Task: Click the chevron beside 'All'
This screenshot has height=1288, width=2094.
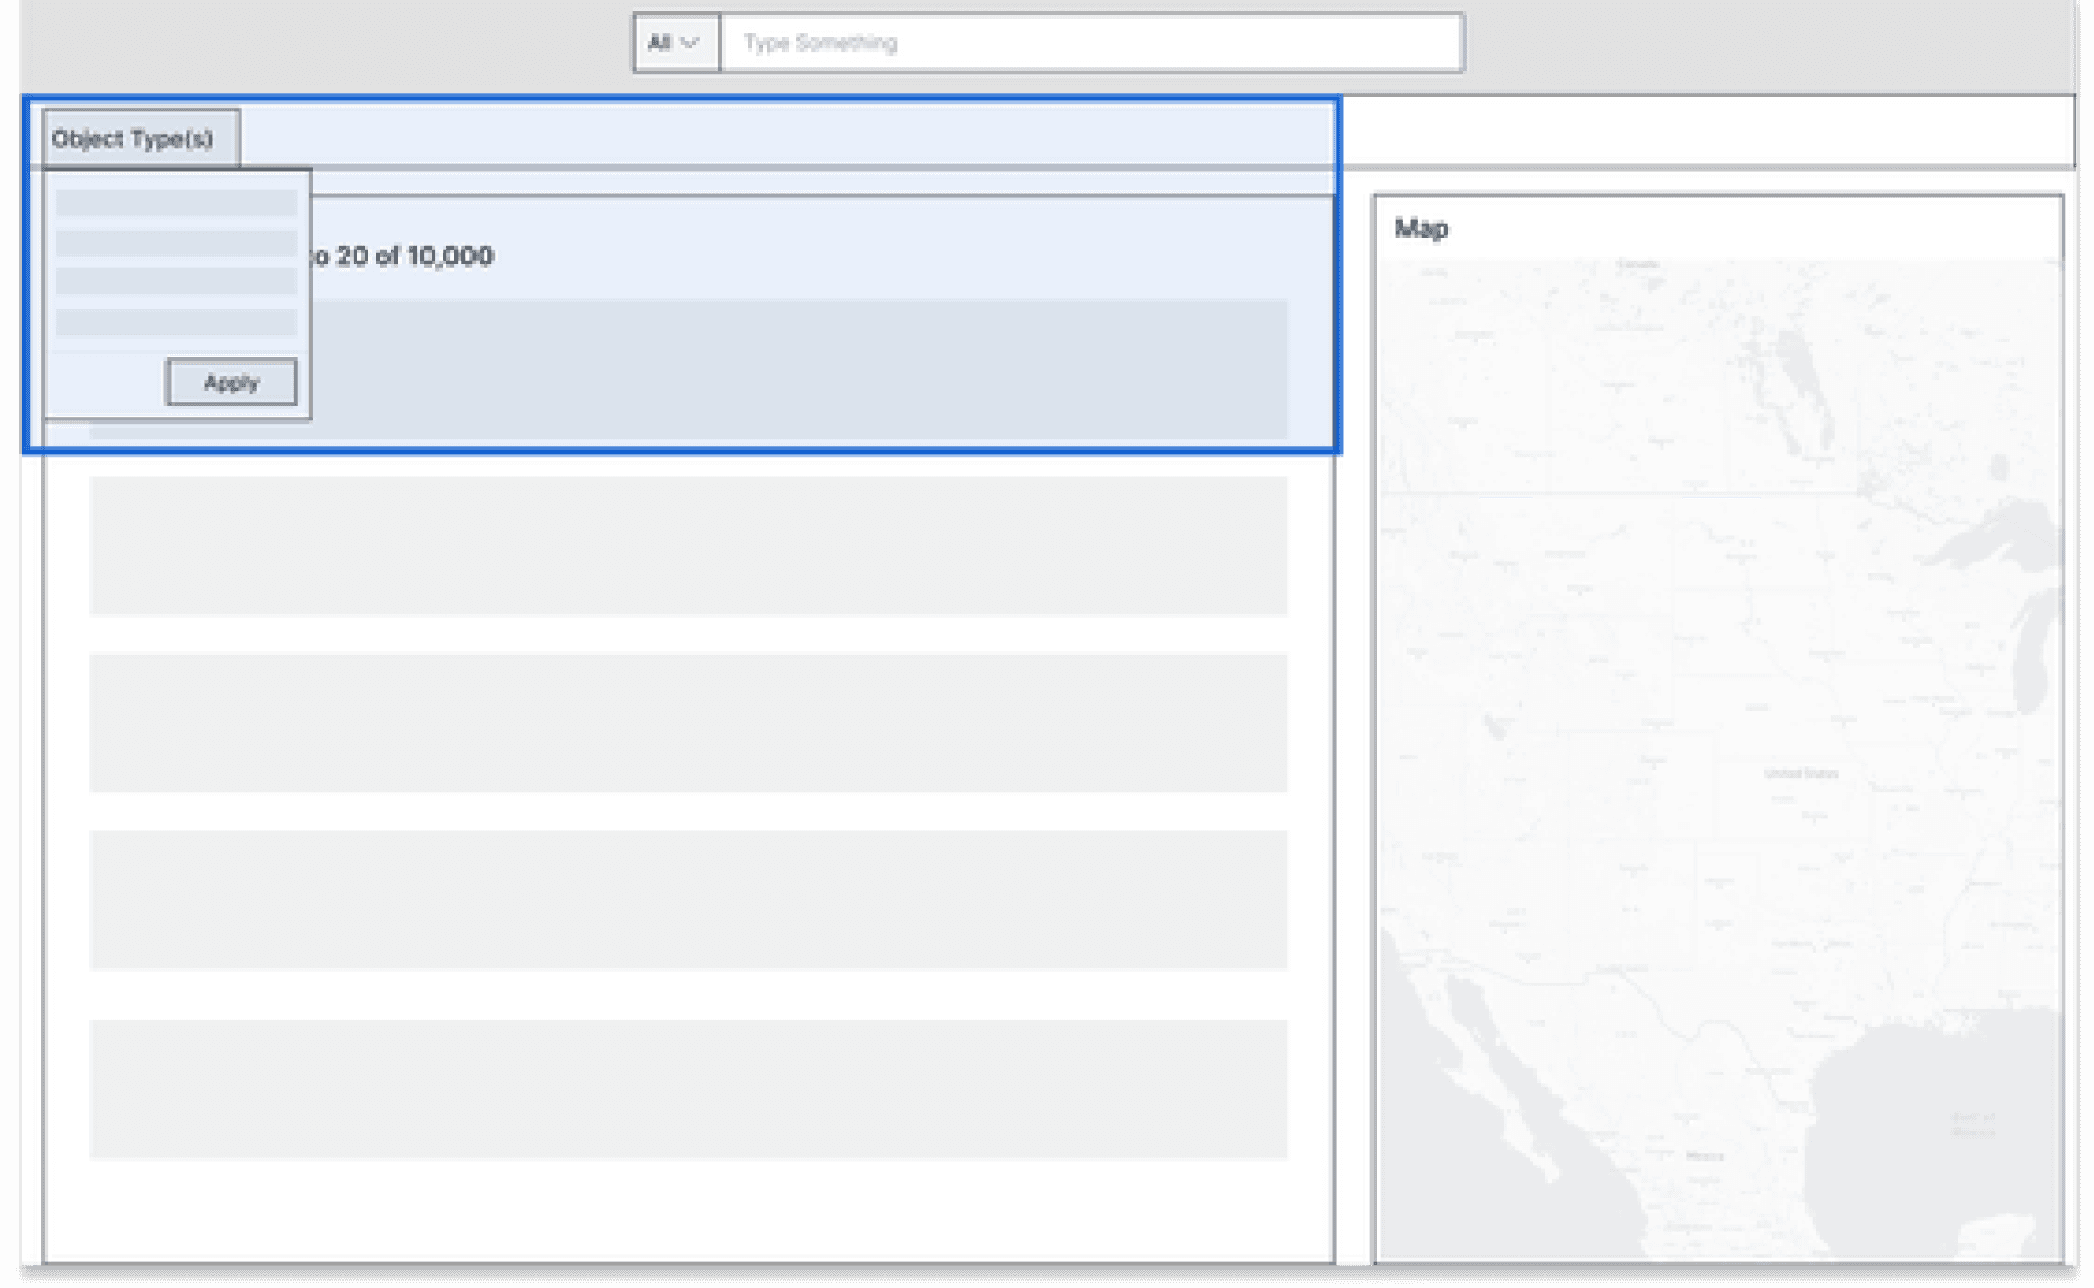Action: coord(690,43)
